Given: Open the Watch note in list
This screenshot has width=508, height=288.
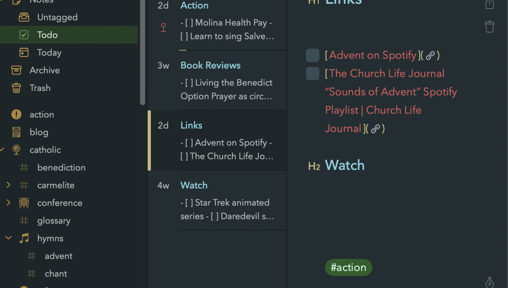Looking at the screenshot, I should coord(217,200).
